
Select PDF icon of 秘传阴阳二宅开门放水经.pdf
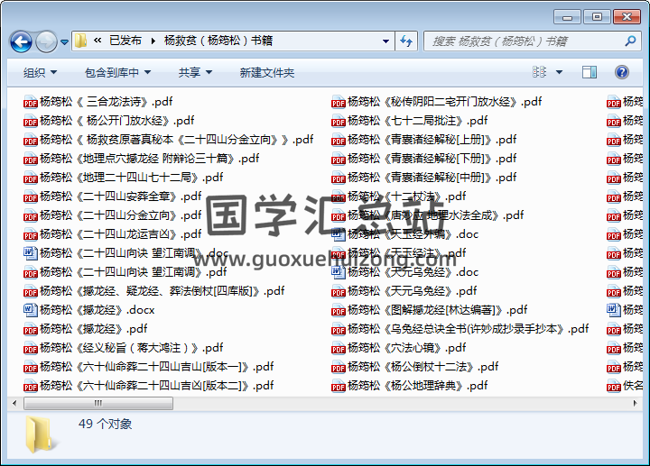(x=339, y=102)
